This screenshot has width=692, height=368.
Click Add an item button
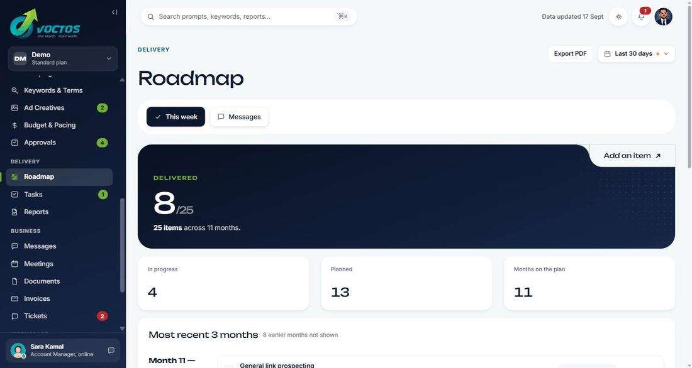click(632, 156)
